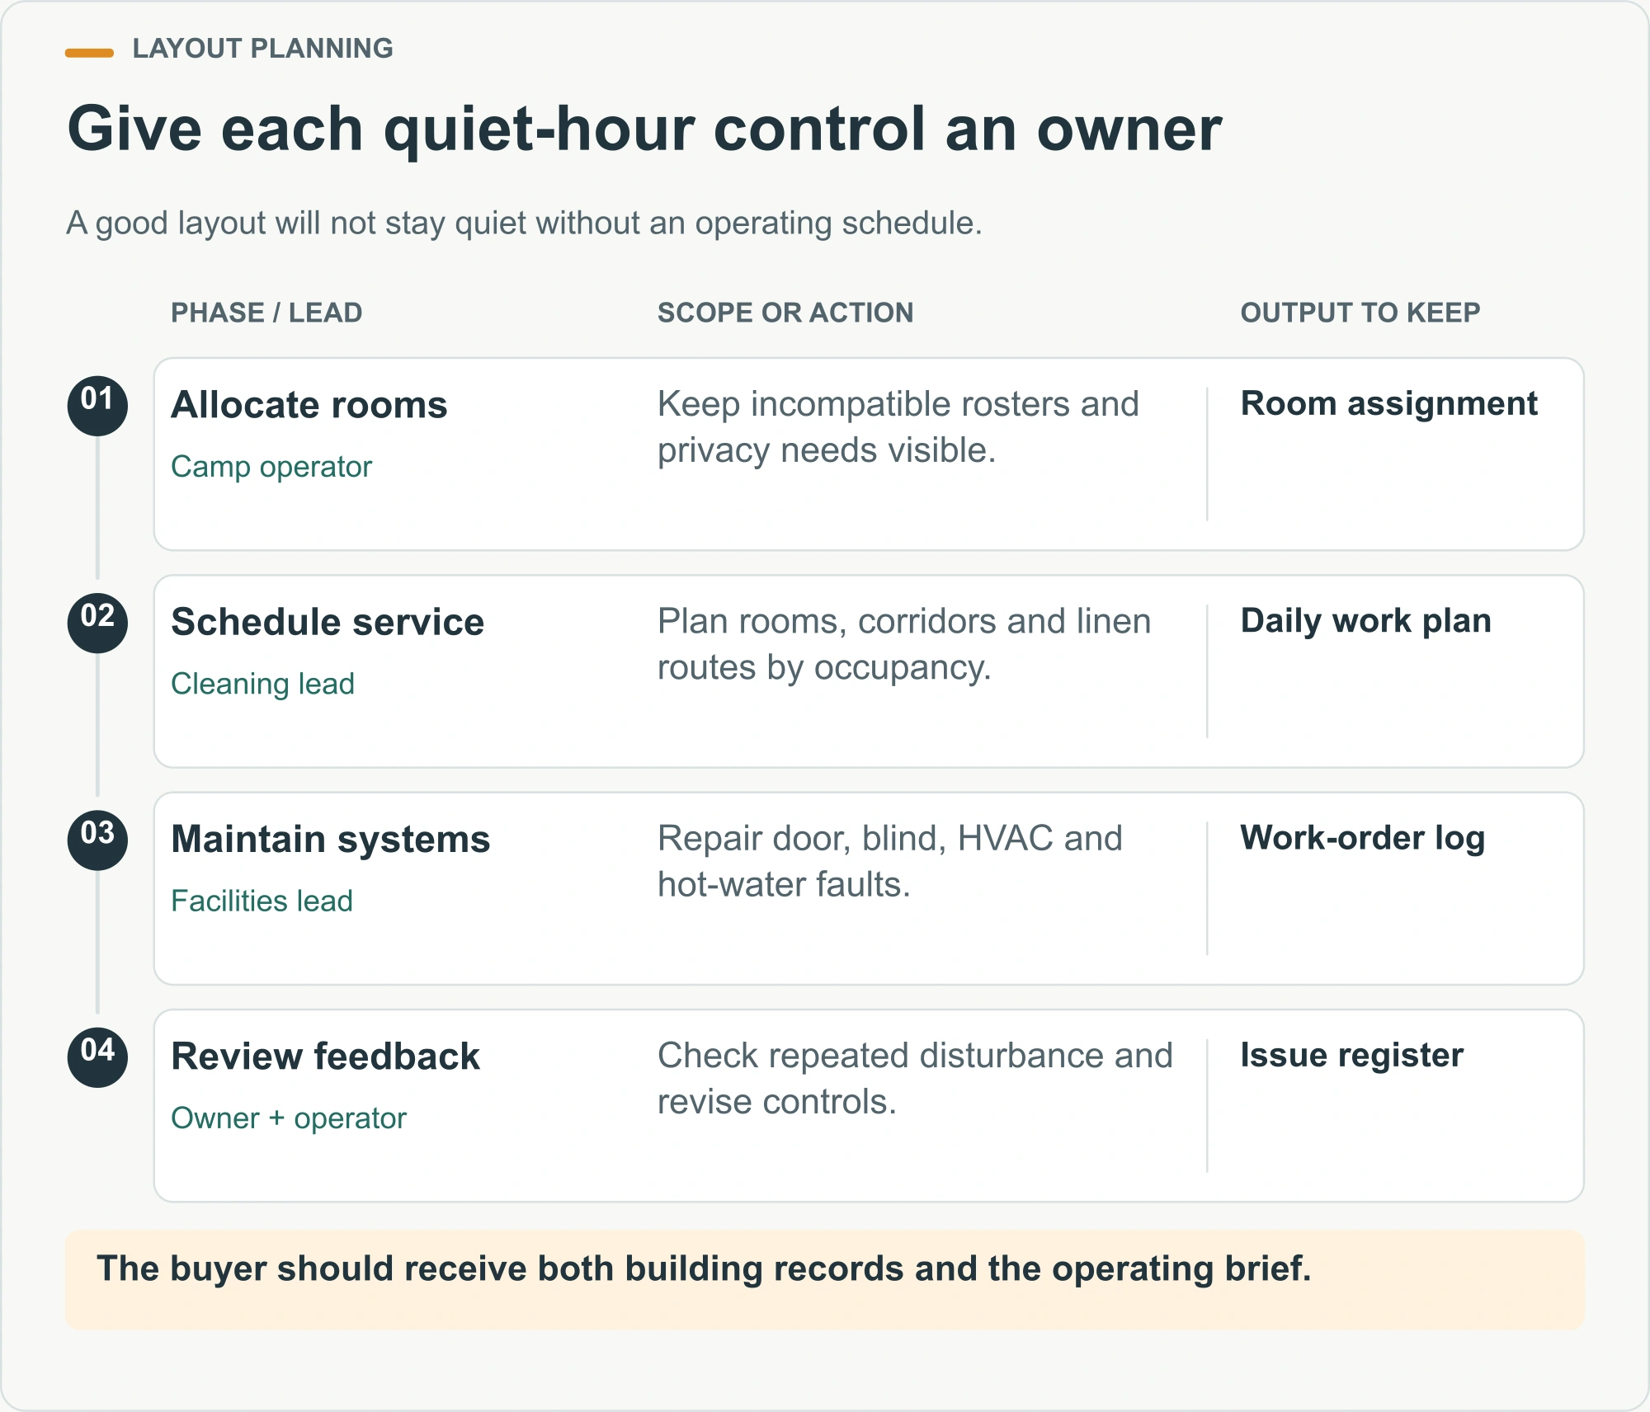Click the 'Cleaning lead' label
This screenshot has height=1412, width=1650.
click(262, 684)
